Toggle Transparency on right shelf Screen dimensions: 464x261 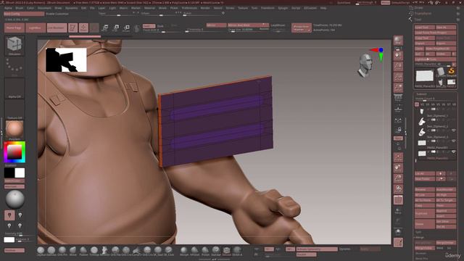398,211
